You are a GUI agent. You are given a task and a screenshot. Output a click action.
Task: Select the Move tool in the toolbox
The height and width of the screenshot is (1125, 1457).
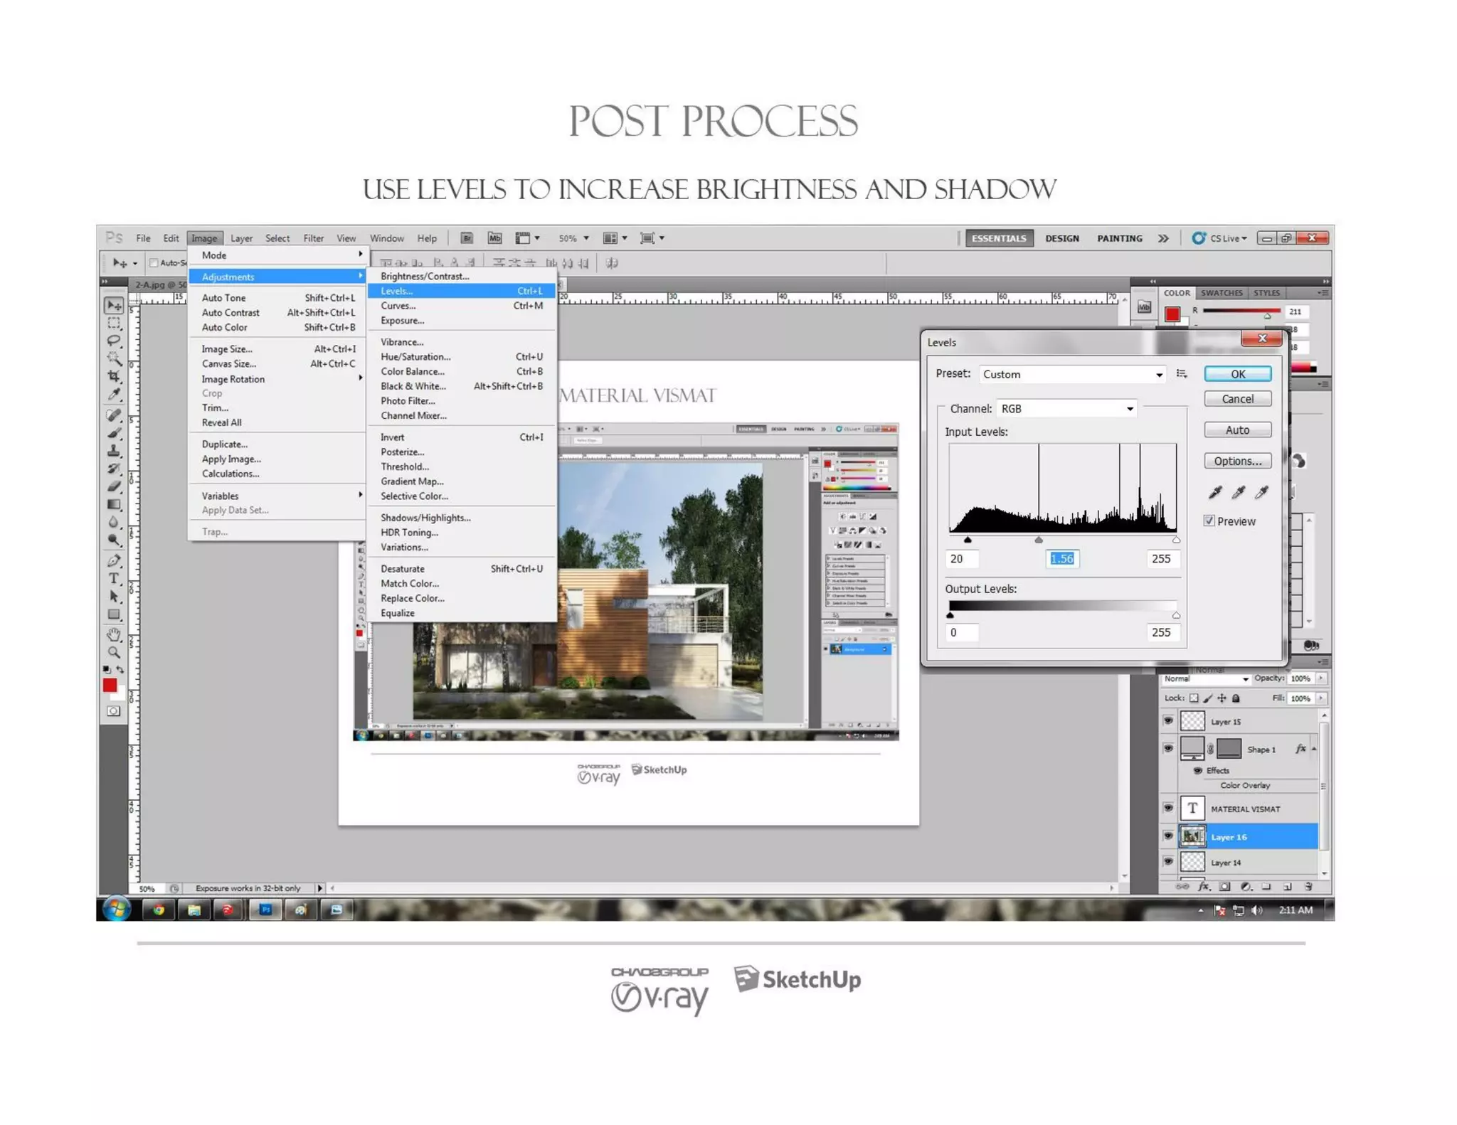click(x=114, y=306)
